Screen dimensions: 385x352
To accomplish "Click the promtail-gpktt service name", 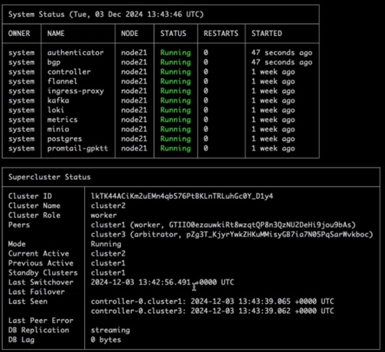I will coord(77,148).
